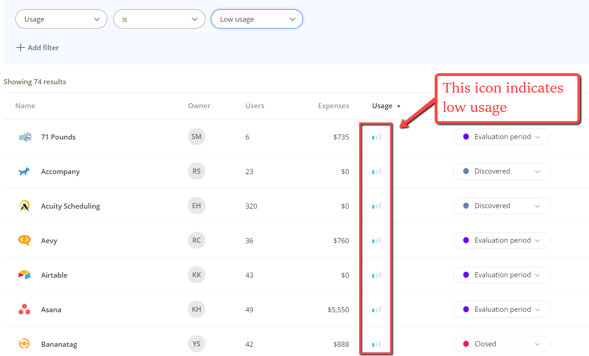589x356 pixels.
Task: Click the Aevy app logo
Action: pos(24,240)
